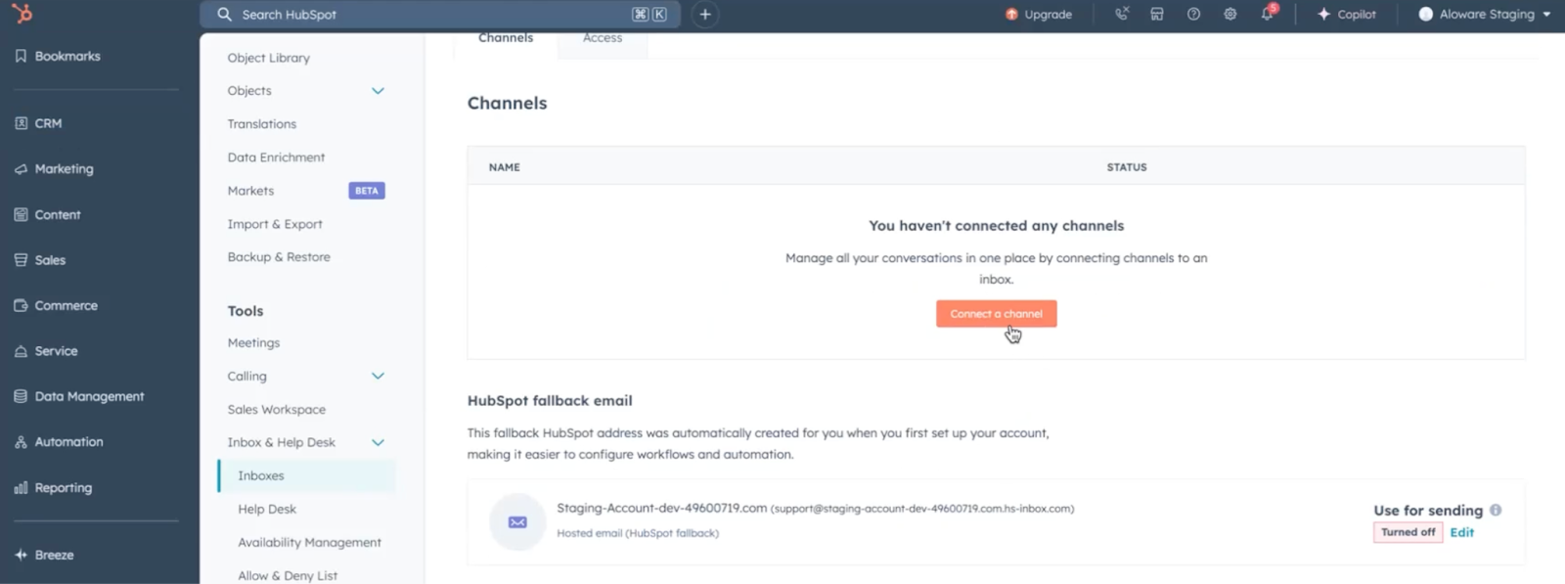Viewport: 1565px width, 584px height.
Task: Open the Content menu
Action: 47,215
